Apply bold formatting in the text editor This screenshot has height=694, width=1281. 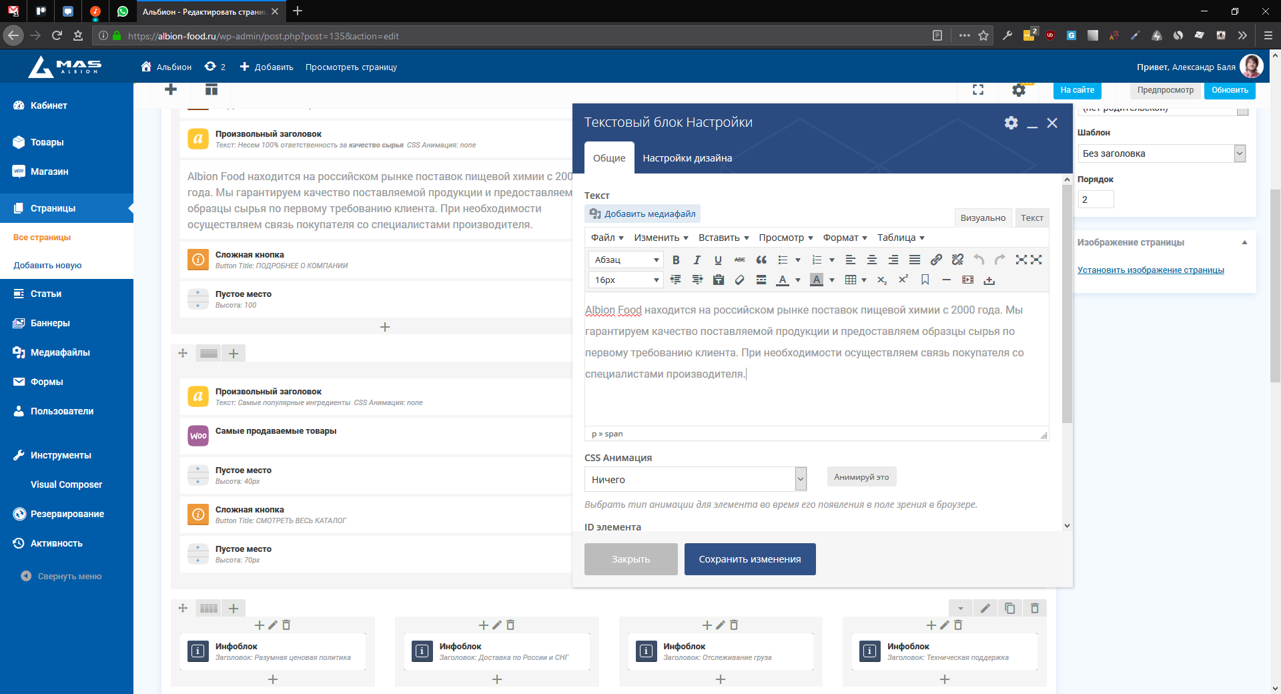pyautogui.click(x=676, y=260)
